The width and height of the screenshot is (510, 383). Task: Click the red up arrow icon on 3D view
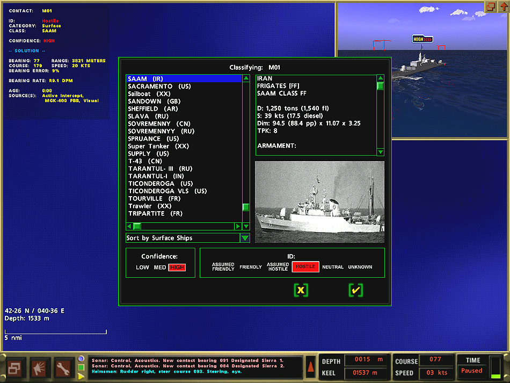point(504,6)
